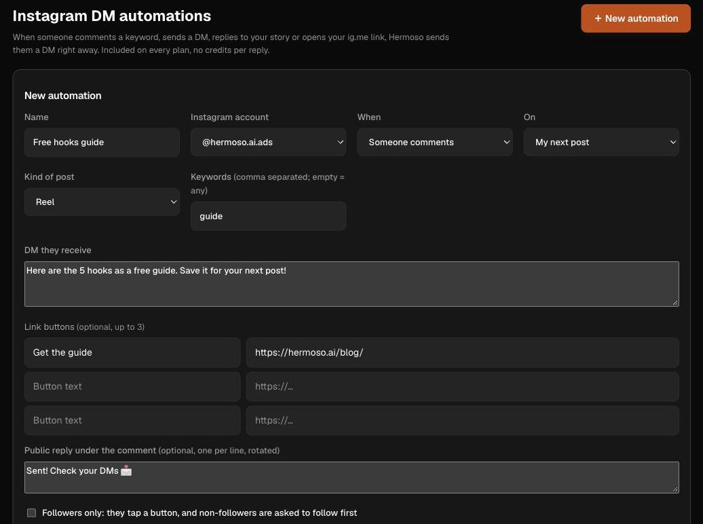This screenshot has width=703, height=524.
Task: Click the 'Keywords (comma separated' label
Action: [x=267, y=183]
